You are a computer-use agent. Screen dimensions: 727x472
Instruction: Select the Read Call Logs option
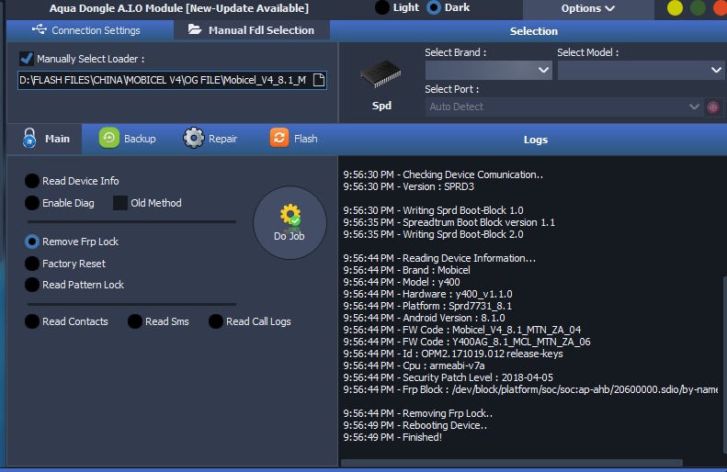point(216,321)
